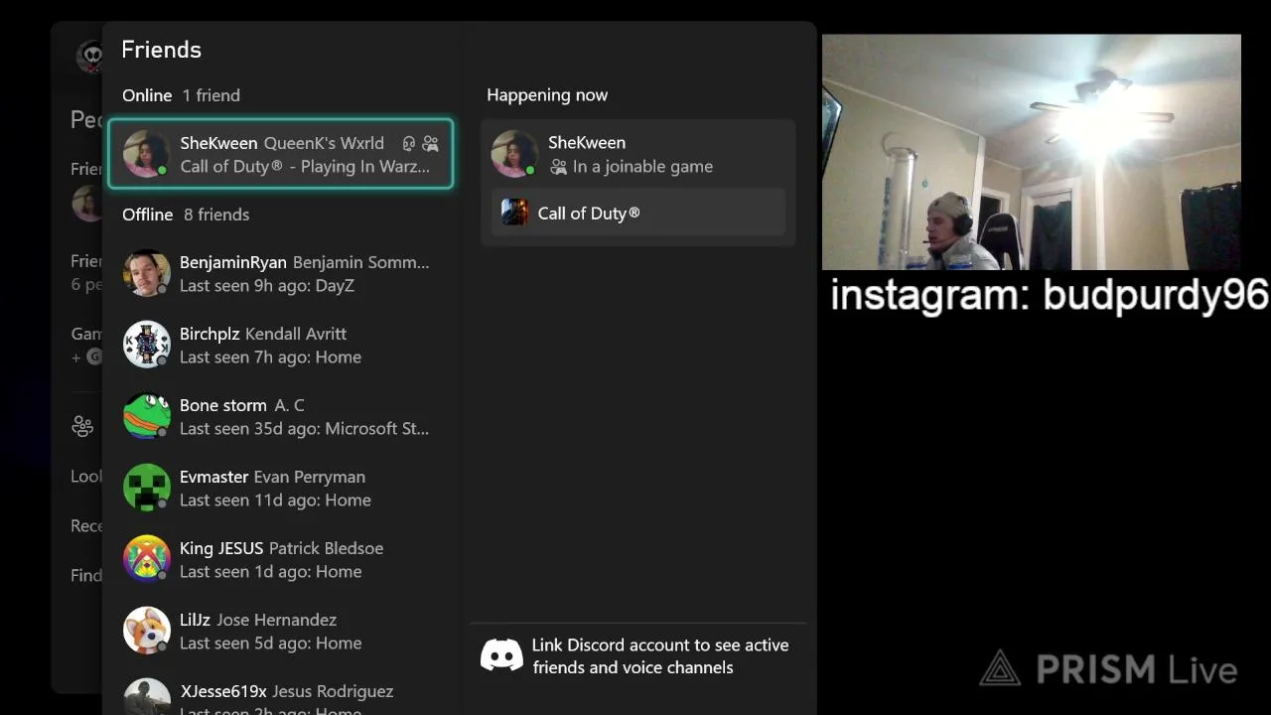Open the Call of Duty game tile icon

(x=514, y=213)
